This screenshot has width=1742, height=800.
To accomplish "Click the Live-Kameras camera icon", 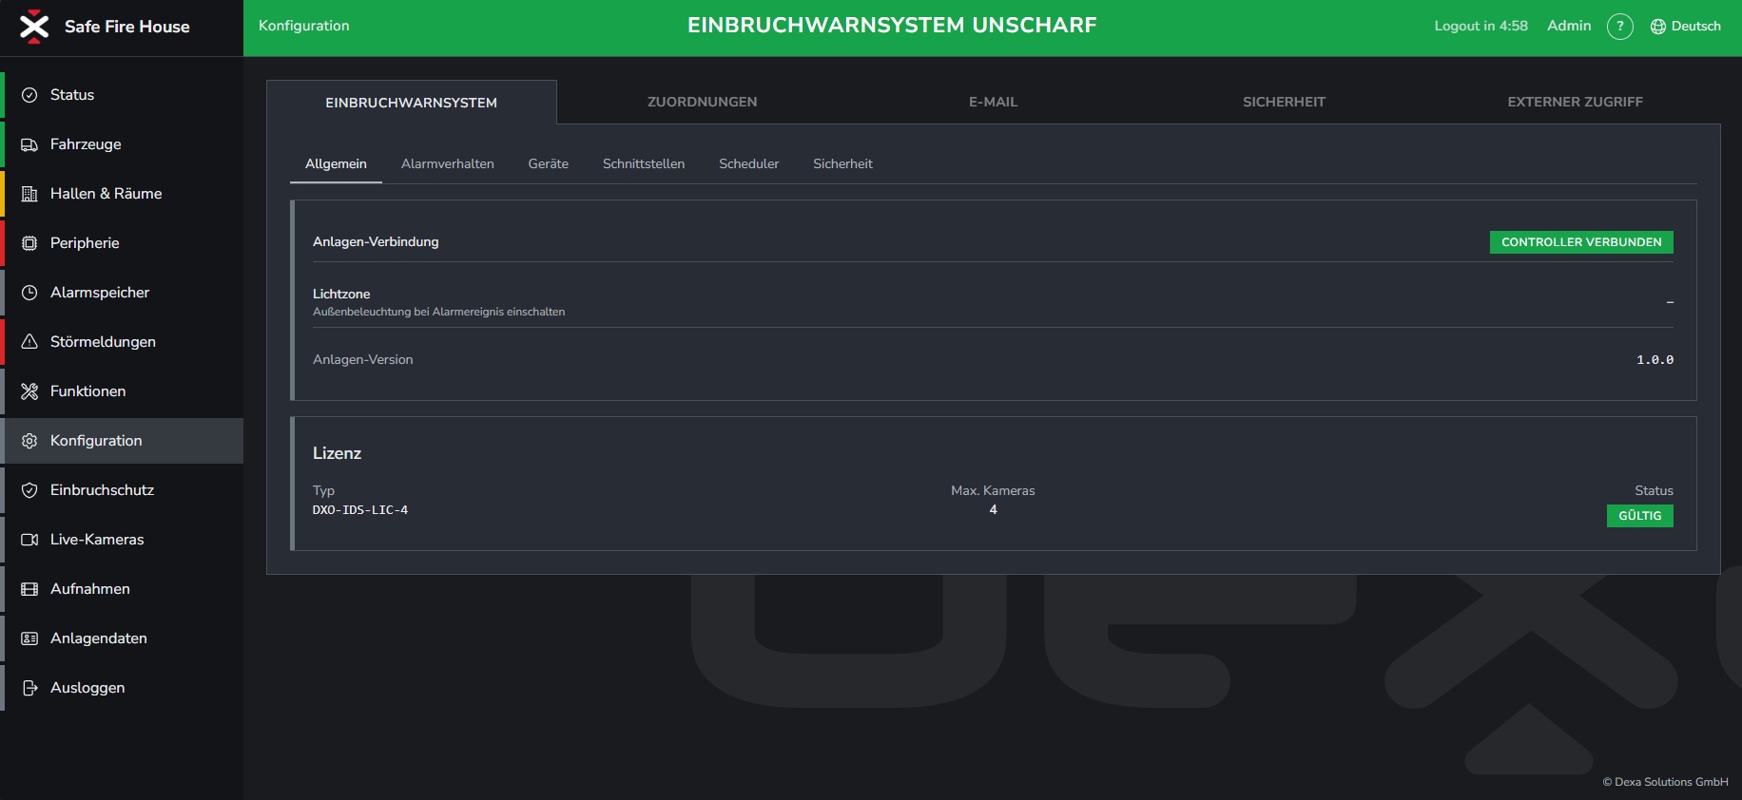I will [29, 540].
